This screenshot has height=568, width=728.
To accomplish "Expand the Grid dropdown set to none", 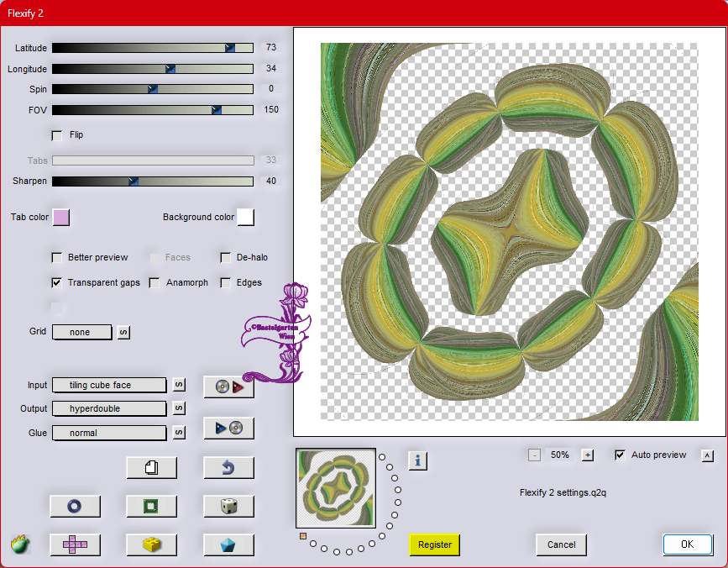I will pyautogui.click(x=81, y=332).
